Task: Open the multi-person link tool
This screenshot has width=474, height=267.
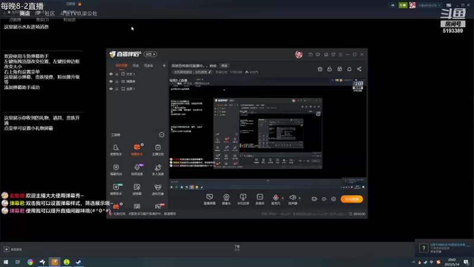Action: [x=158, y=170]
